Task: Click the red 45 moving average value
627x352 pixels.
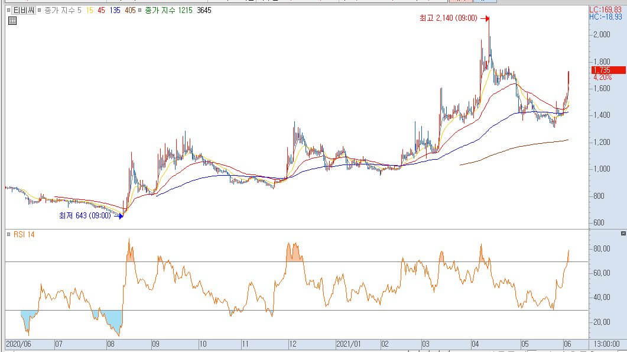Action: click(101, 11)
